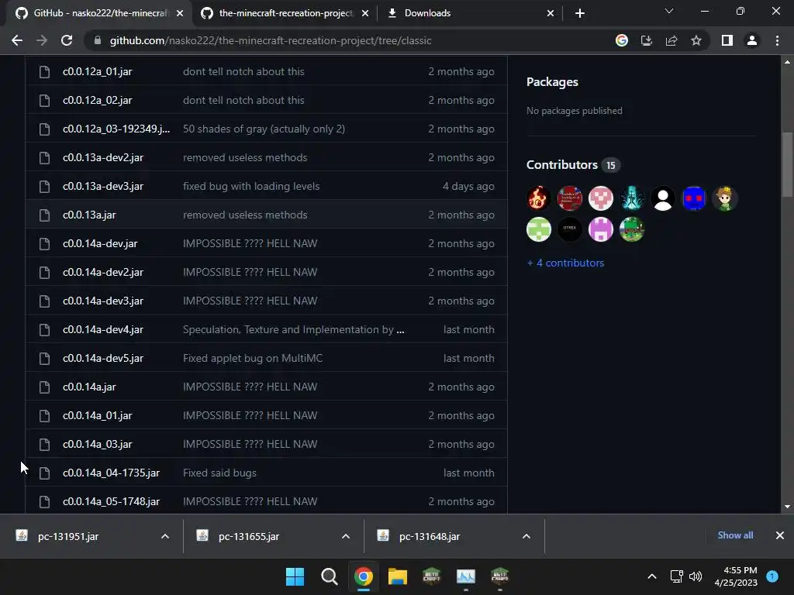Viewport: 794px width, 595px height.
Task: Open Windows taskbar search
Action: pyautogui.click(x=329, y=576)
